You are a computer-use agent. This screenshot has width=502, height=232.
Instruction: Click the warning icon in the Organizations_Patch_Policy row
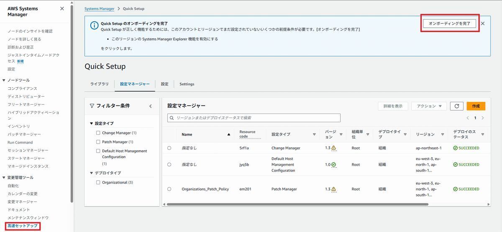[x=333, y=189]
